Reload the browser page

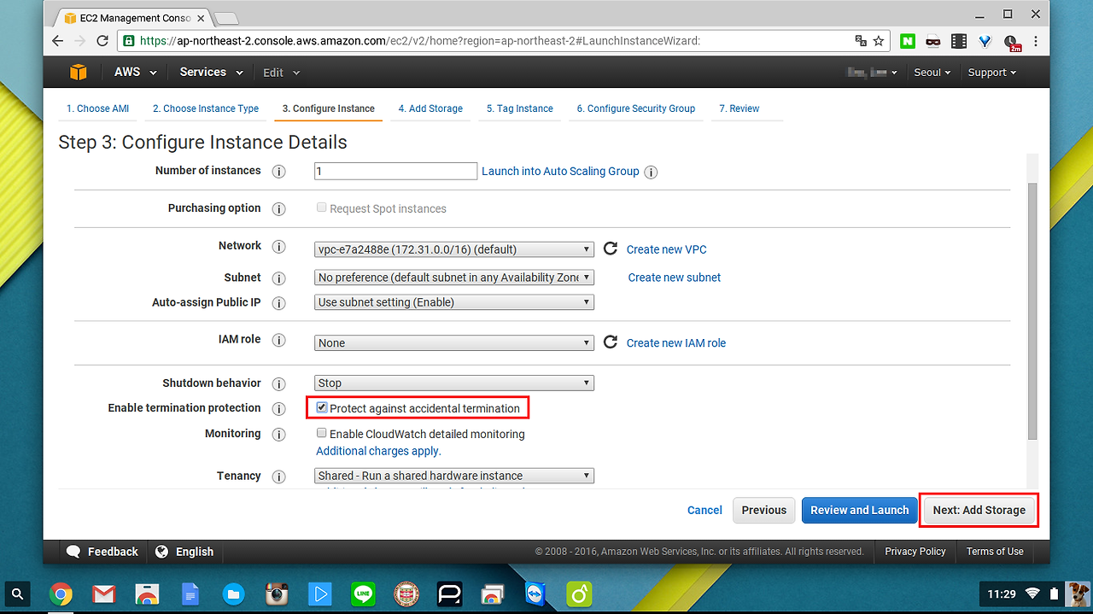pos(102,40)
